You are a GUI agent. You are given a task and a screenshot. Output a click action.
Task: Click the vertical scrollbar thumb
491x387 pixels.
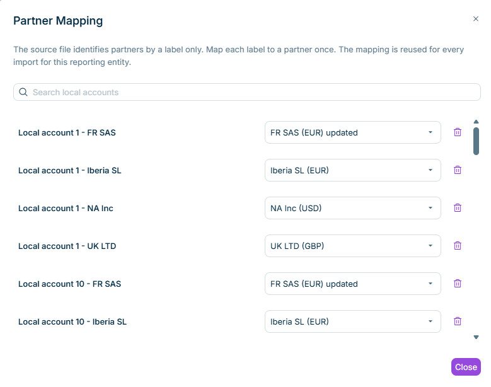pyautogui.click(x=476, y=141)
